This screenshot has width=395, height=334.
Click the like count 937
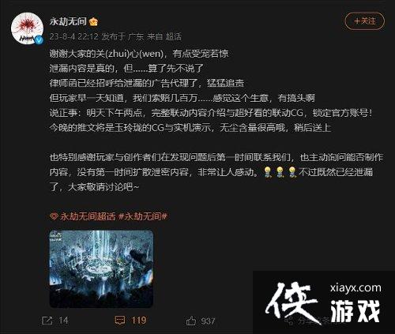(x=208, y=321)
